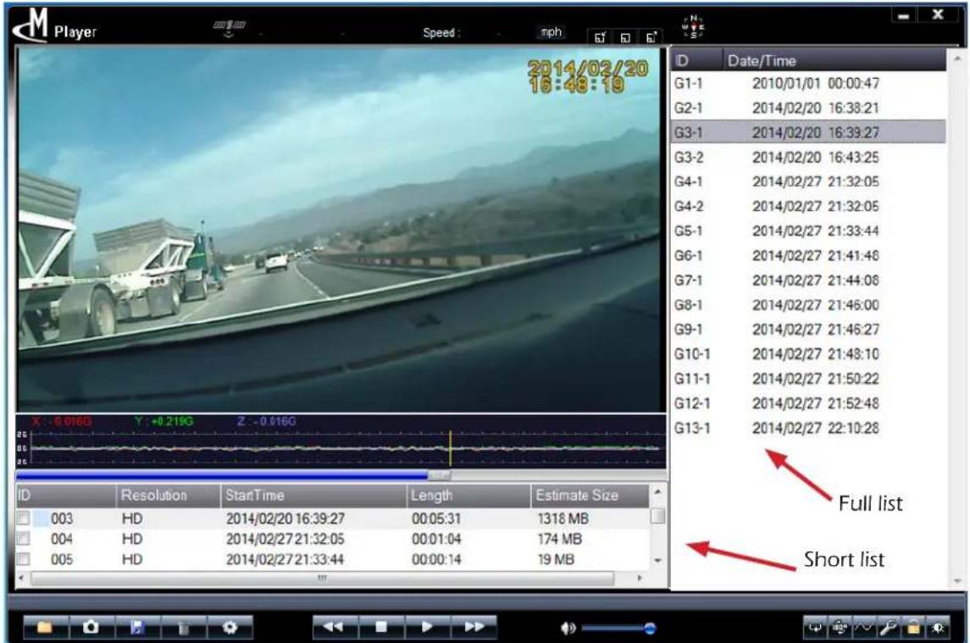This screenshot has height=643, width=970.
Task: Select the middle video size layout icon
Action: click(625, 37)
